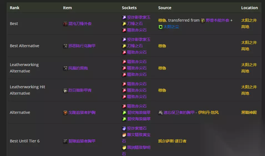
Task: Open the 黑暗神殿 location link
Action: tap(249, 113)
